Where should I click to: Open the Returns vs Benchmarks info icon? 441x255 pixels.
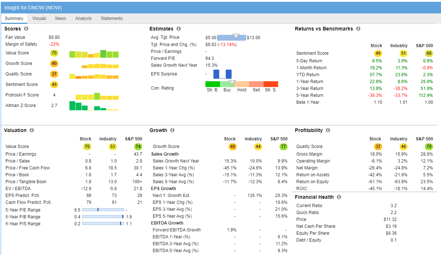pyautogui.click(x=358, y=29)
